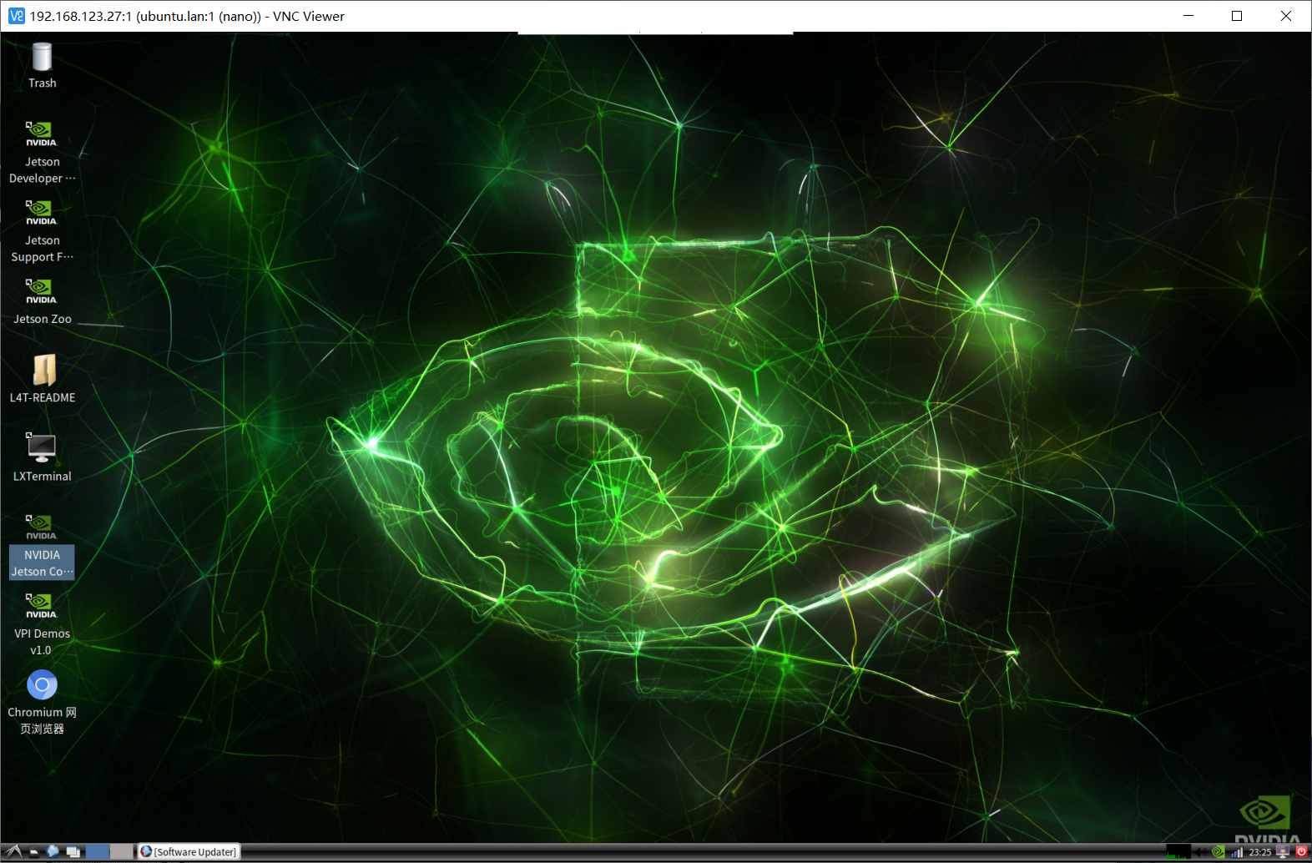Image resolution: width=1312 pixels, height=863 pixels.
Task: Click the screen lock tray icon
Action: tap(1283, 851)
